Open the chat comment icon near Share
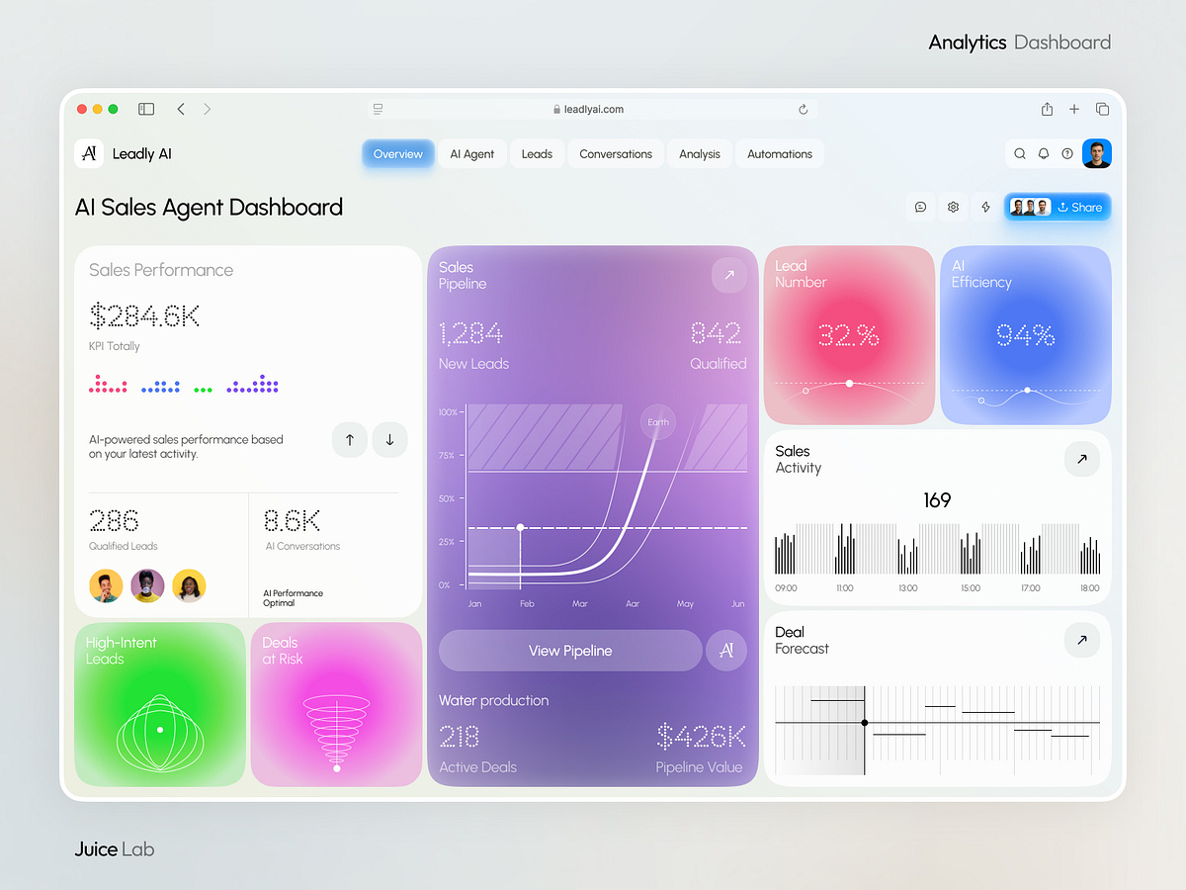Image resolution: width=1186 pixels, height=890 pixels. (x=920, y=207)
